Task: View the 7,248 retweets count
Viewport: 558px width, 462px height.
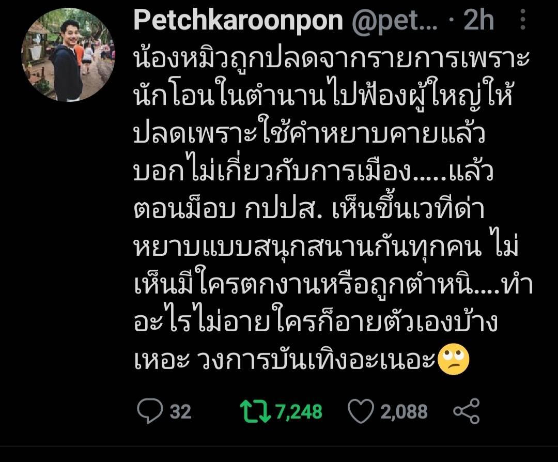Action: pos(299,412)
